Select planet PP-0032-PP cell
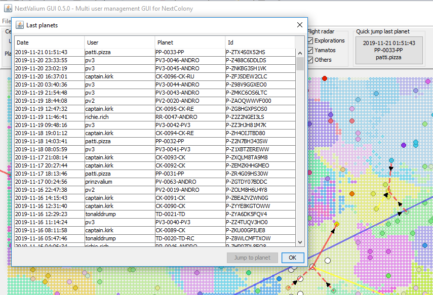Viewport: 433px width, 295px height. pos(190,141)
